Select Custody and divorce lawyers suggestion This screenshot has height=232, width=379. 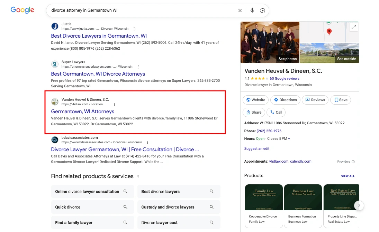[x=179, y=207]
